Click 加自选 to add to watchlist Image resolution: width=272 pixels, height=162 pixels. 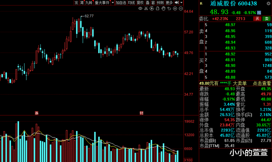(121, 3)
